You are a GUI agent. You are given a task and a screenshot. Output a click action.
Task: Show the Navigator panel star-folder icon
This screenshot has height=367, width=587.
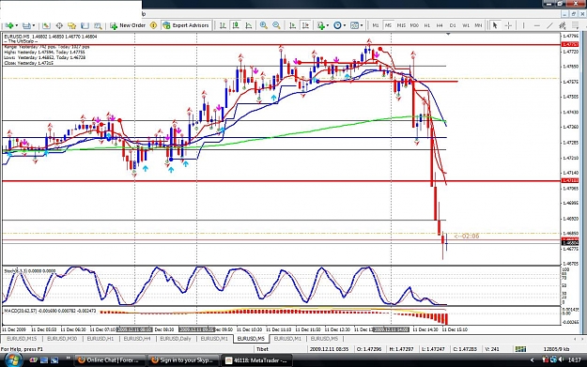point(72,25)
